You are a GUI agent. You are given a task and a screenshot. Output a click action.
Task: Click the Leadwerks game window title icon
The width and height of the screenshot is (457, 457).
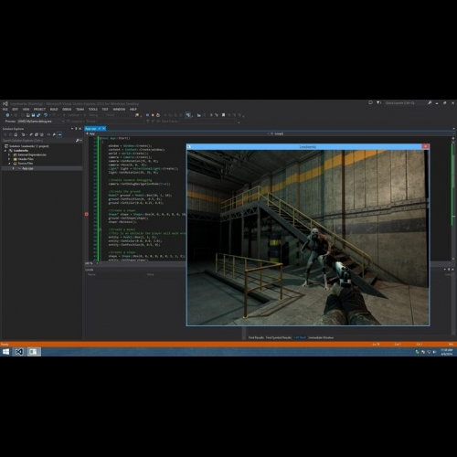click(x=189, y=147)
